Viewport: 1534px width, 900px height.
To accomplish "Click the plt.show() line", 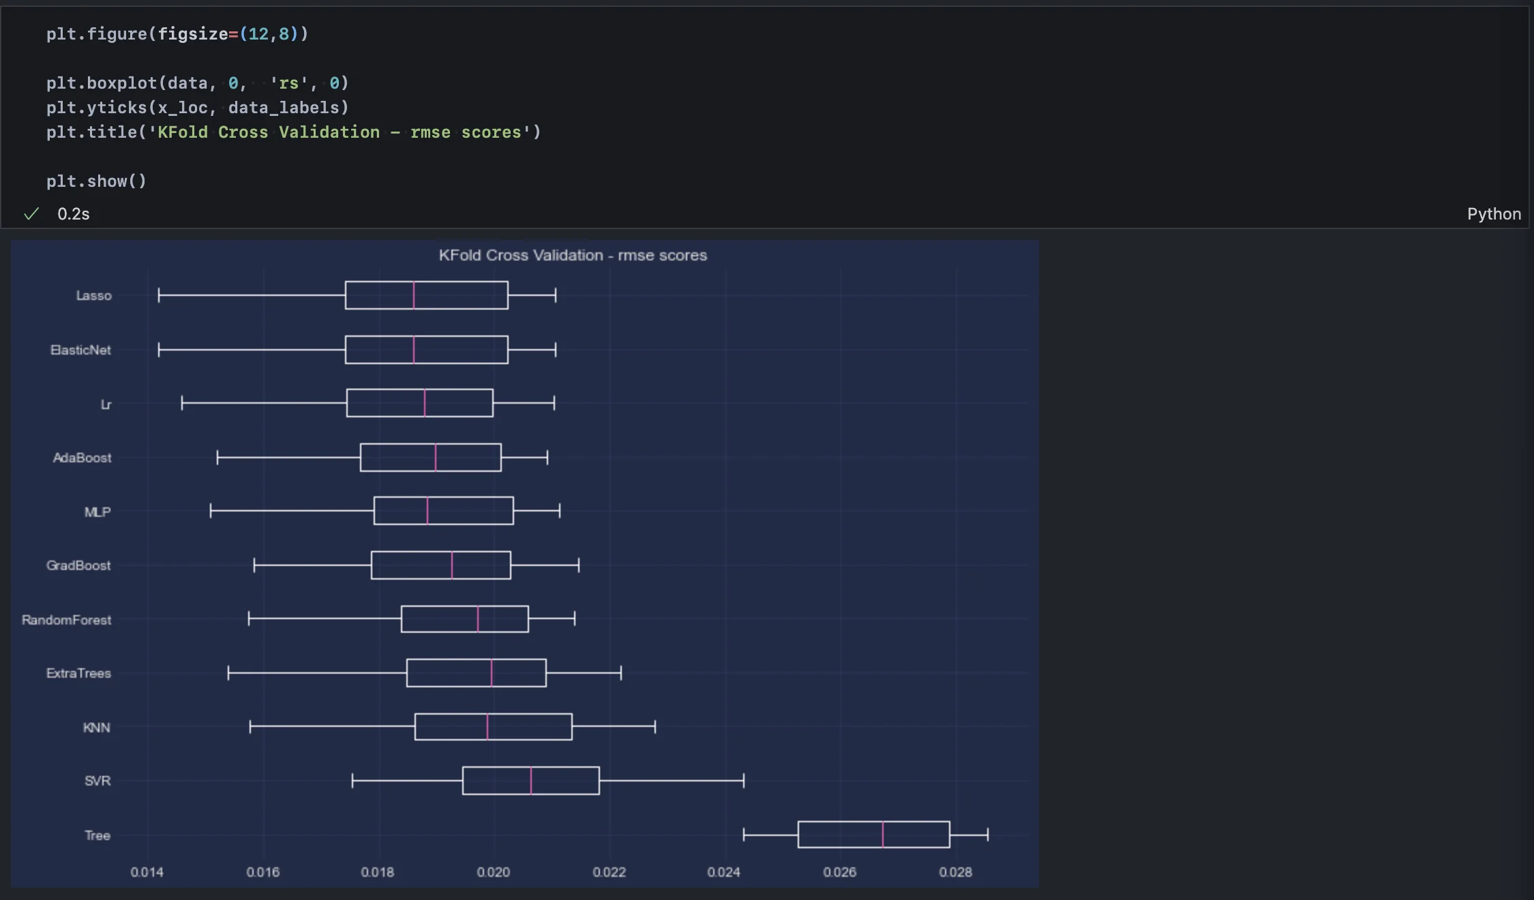I will [x=96, y=181].
